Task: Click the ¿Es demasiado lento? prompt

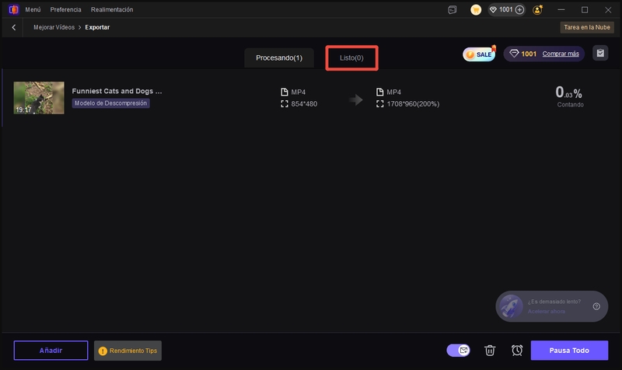Action: coord(554,302)
